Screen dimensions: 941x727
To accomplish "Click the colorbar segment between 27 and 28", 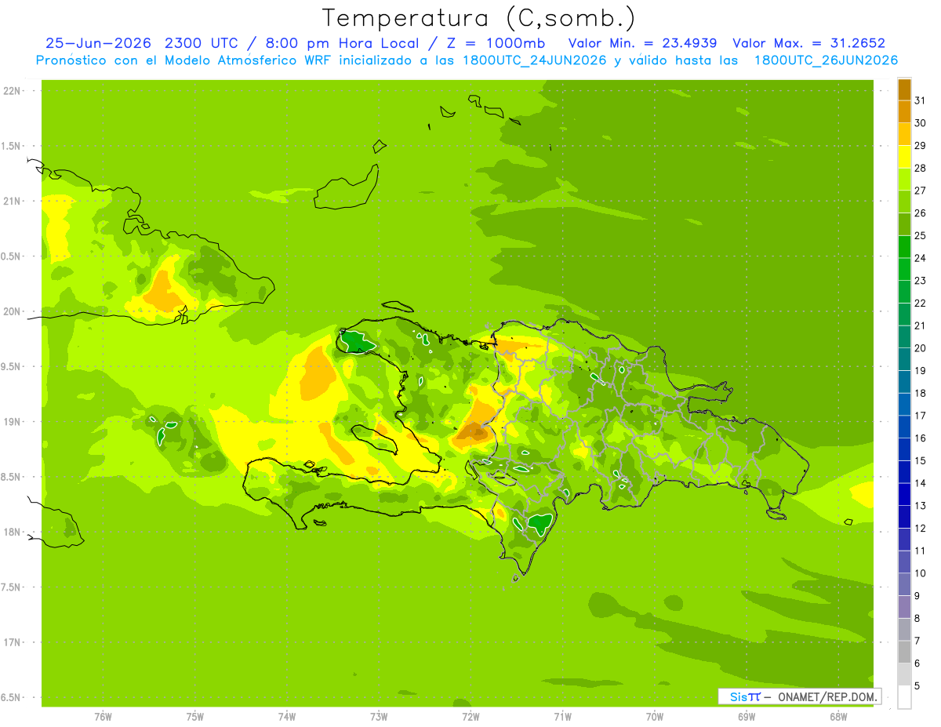I will tap(904, 180).
